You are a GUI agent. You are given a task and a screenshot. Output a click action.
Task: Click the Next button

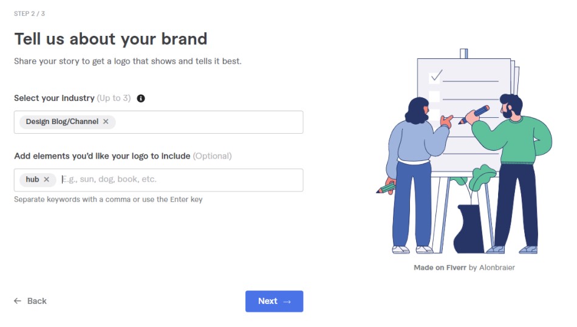point(274,301)
